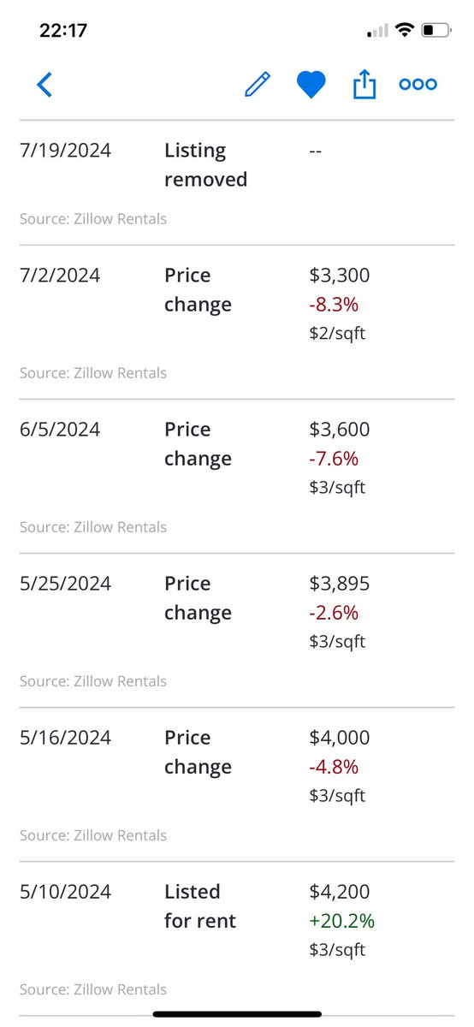Image resolution: width=474 pixels, height=1027 pixels.
Task: Open the three-dots more menu
Action: pos(418,85)
